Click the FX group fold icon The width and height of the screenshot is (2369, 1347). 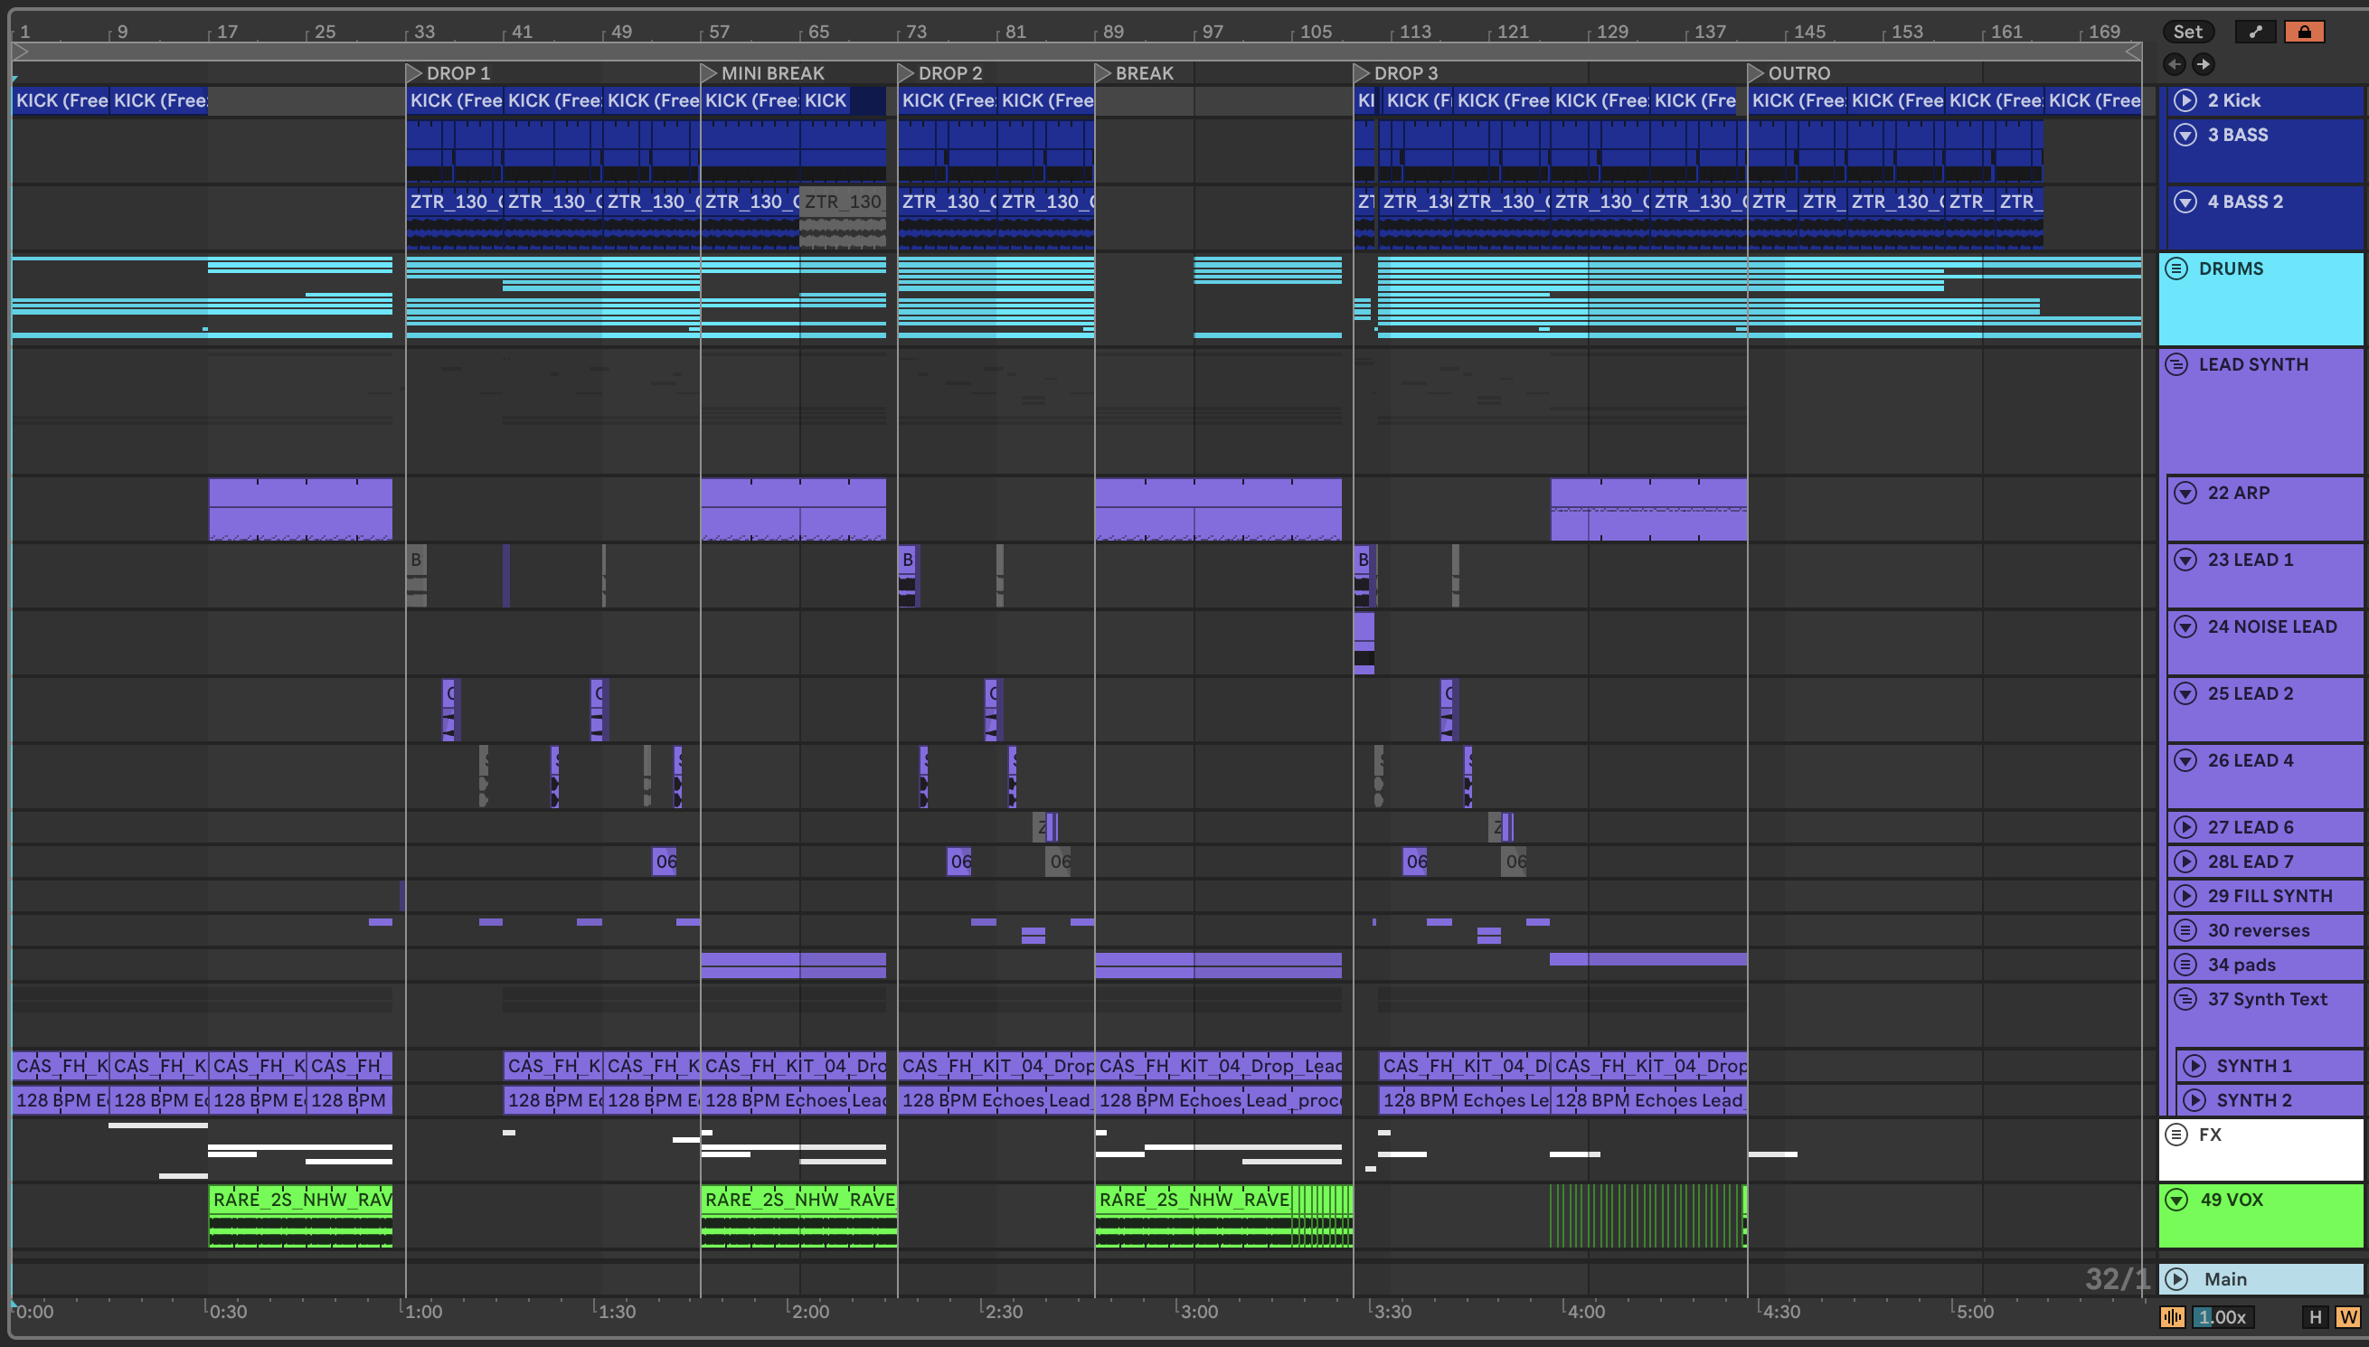tap(2176, 1135)
